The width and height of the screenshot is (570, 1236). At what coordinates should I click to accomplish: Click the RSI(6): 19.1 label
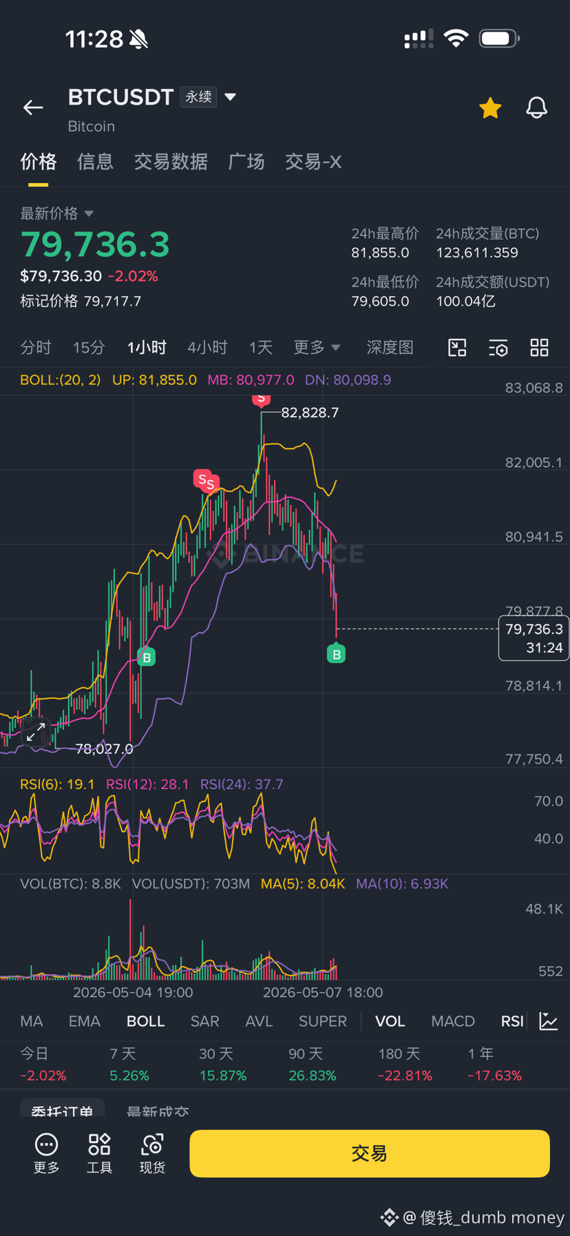point(57,784)
